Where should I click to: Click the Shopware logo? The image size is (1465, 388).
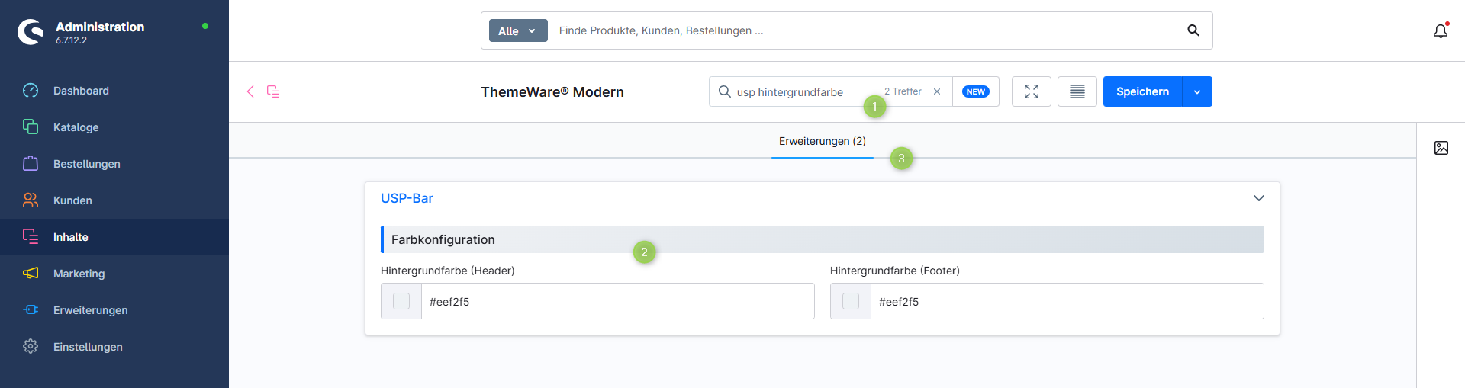31,32
